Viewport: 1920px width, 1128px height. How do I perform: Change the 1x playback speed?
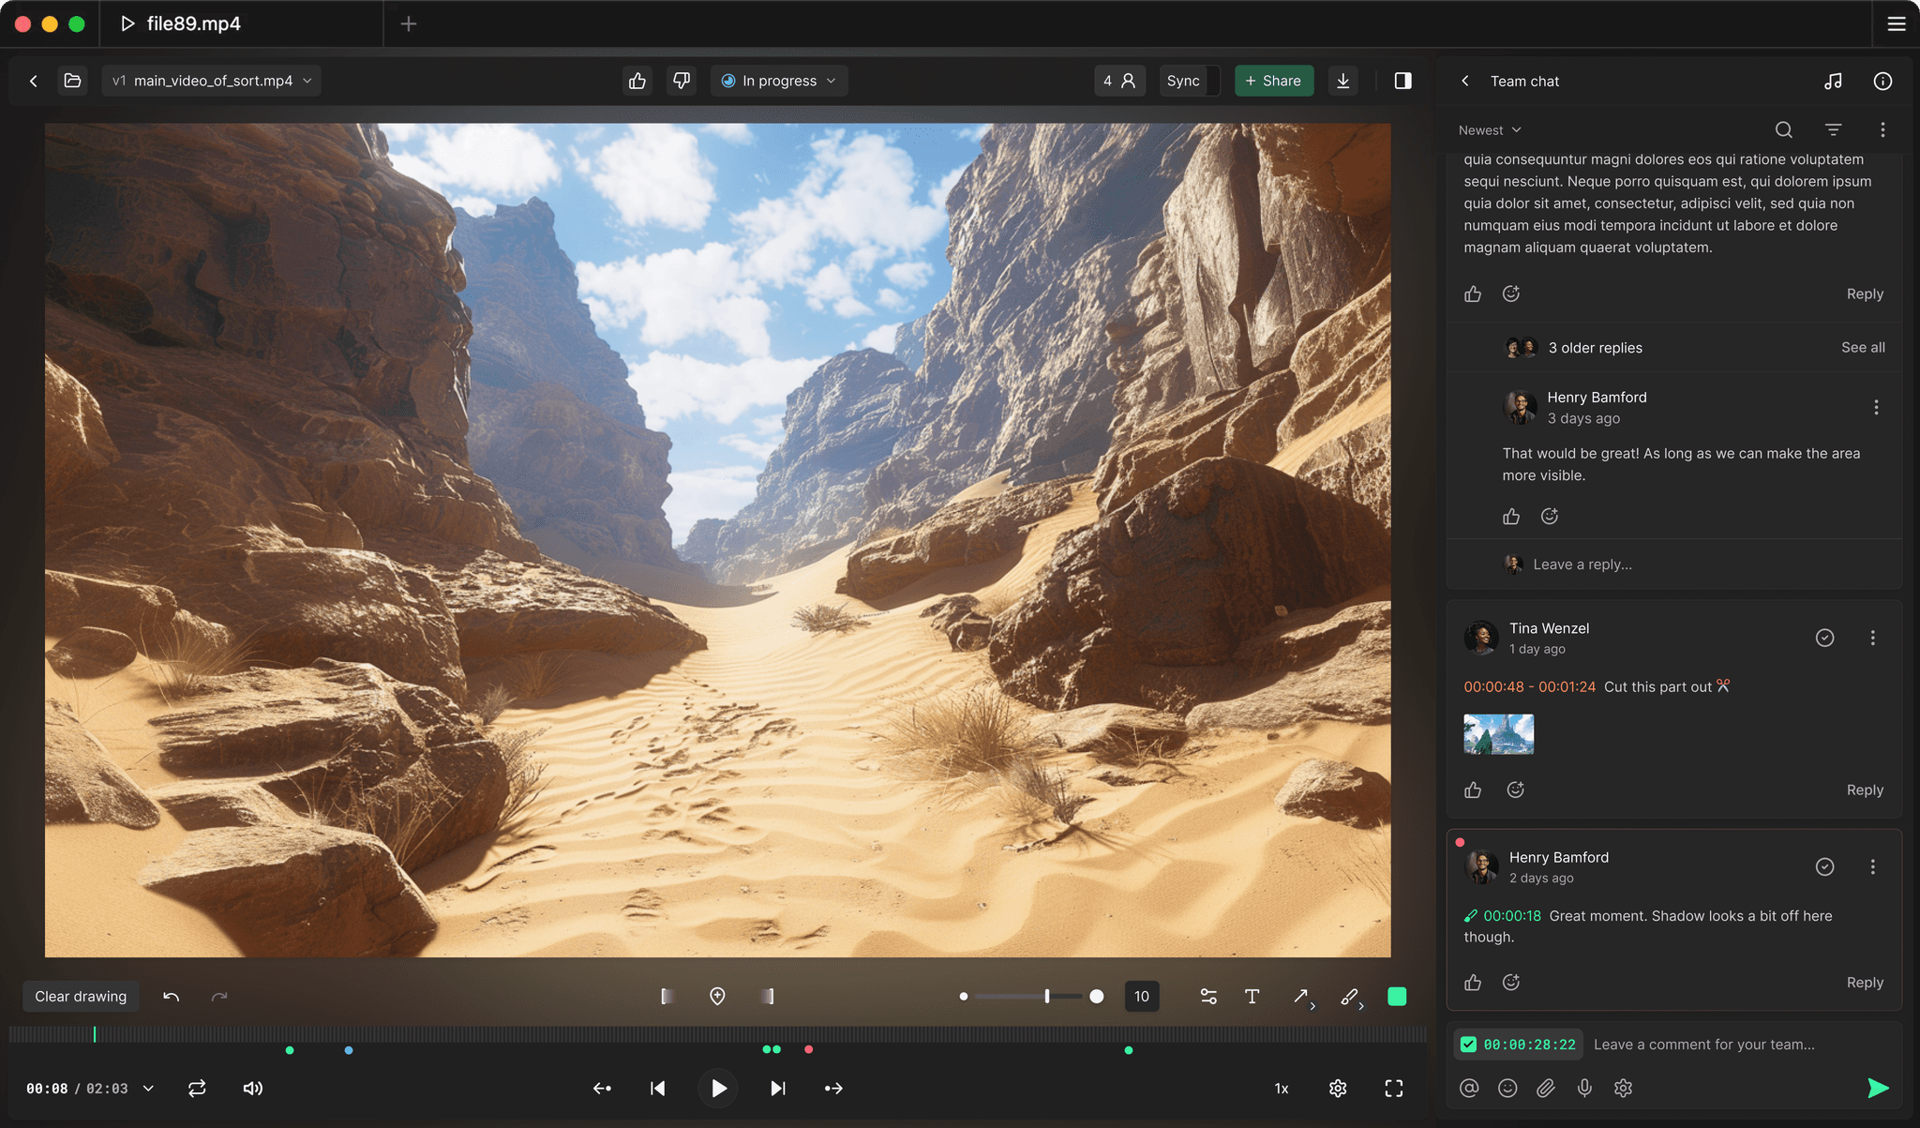pyautogui.click(x=1282, y=1089)
